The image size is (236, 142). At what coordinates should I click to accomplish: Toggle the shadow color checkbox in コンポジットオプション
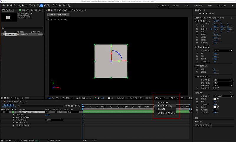coord(214,88)
